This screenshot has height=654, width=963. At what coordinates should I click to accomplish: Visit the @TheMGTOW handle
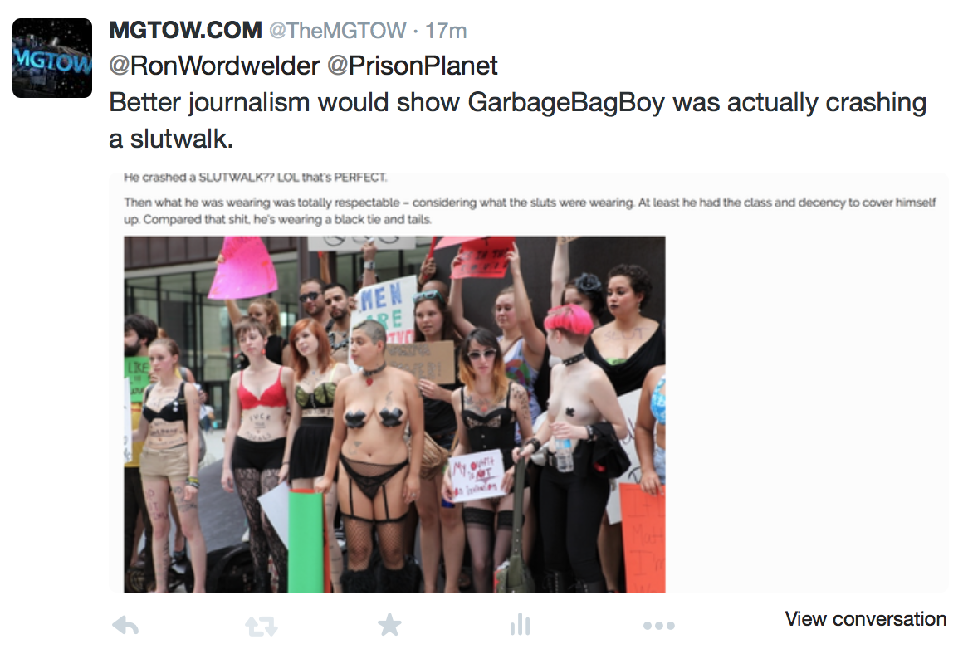(x=337, y=31)
